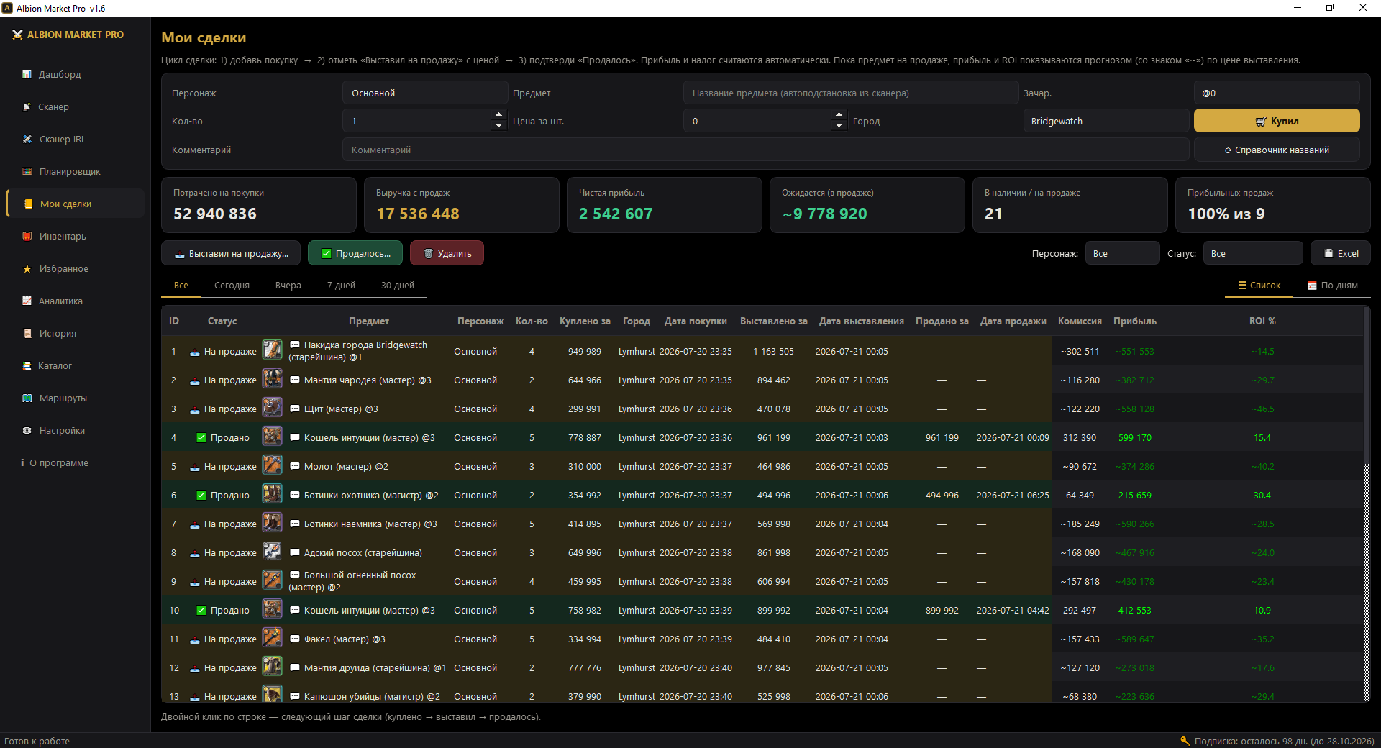Click the Сканер IRL sidebar icon
The image size is (1381, 748).
pos(27,139)
